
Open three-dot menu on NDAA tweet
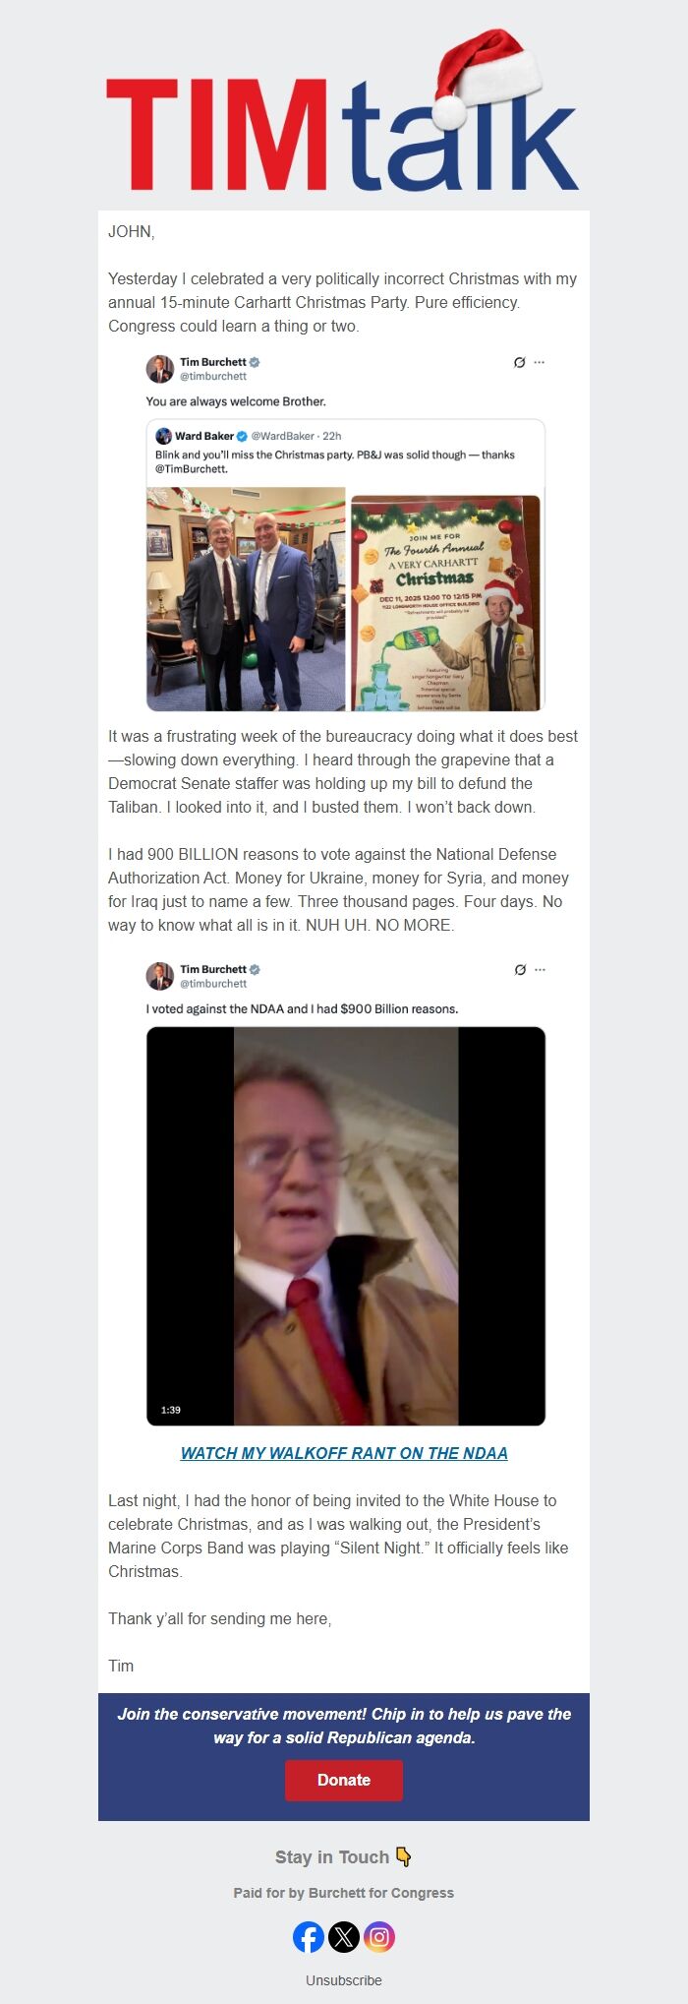(x=540, y=969)
